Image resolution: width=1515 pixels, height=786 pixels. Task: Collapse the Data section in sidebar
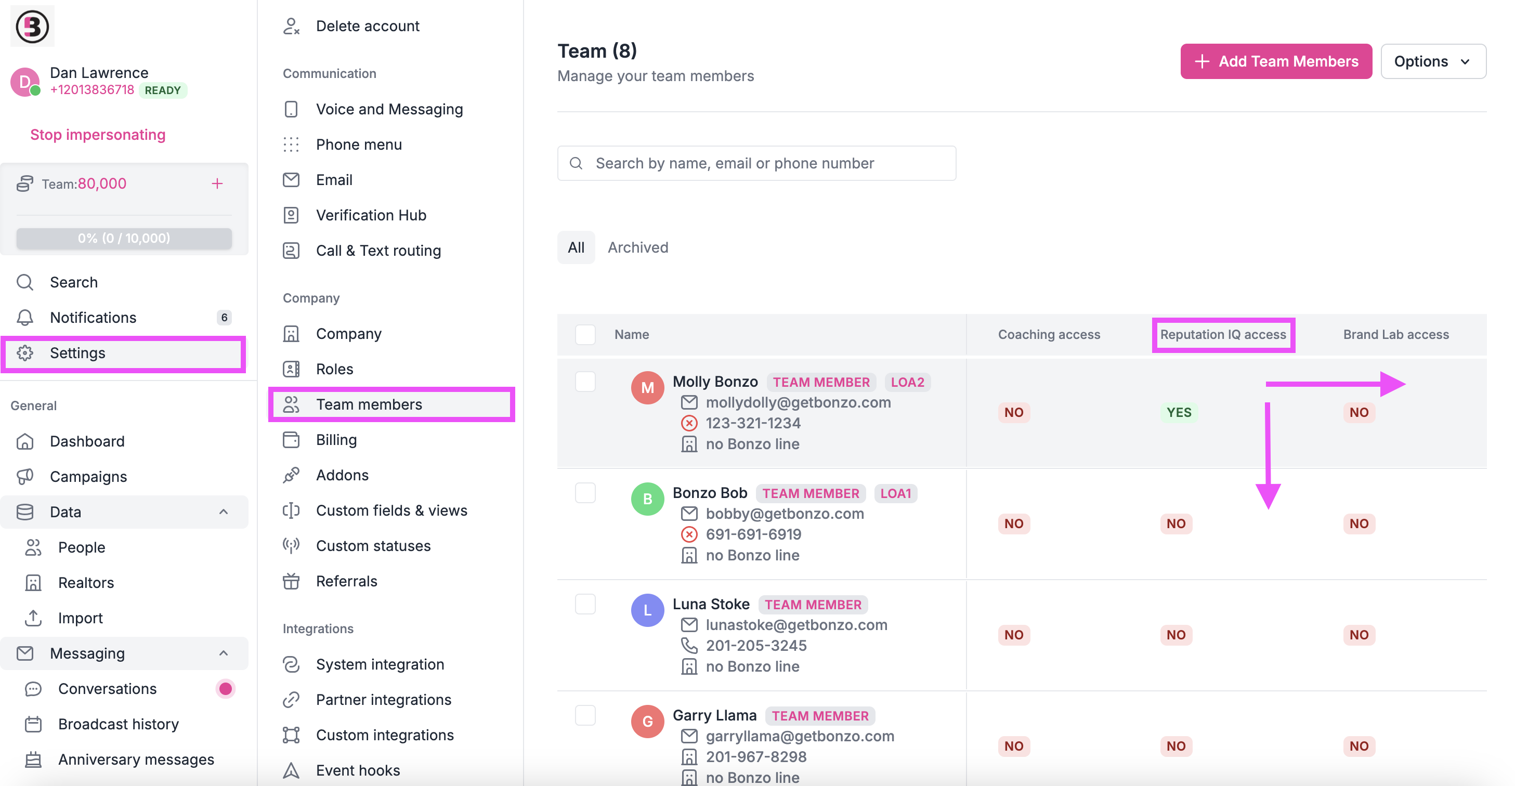223,512
